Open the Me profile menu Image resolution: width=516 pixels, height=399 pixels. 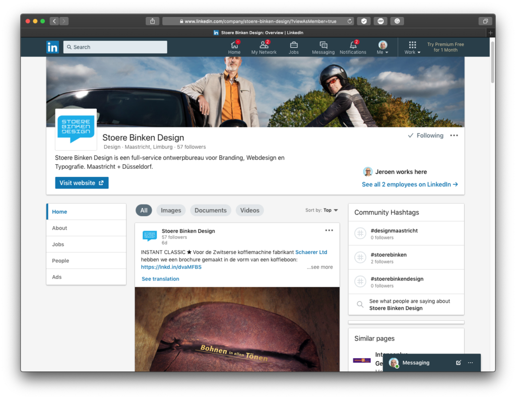click(x=382, y=47)
